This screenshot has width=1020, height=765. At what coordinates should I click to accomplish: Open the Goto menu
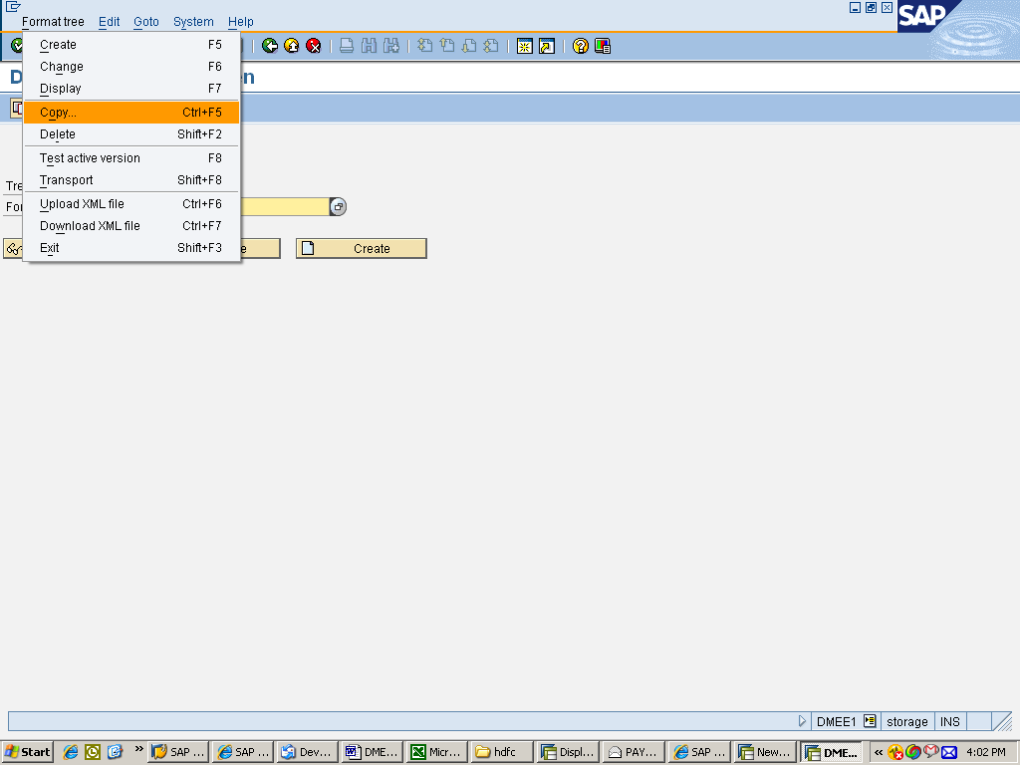point(145,21)
